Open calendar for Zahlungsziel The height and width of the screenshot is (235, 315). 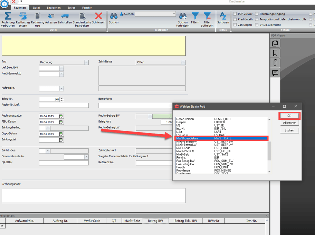point(61,140)
